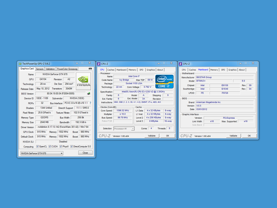Open SPD tab in the right CPU-Z window
Viewport: 277px width, 208px height.
pos(223,70)
